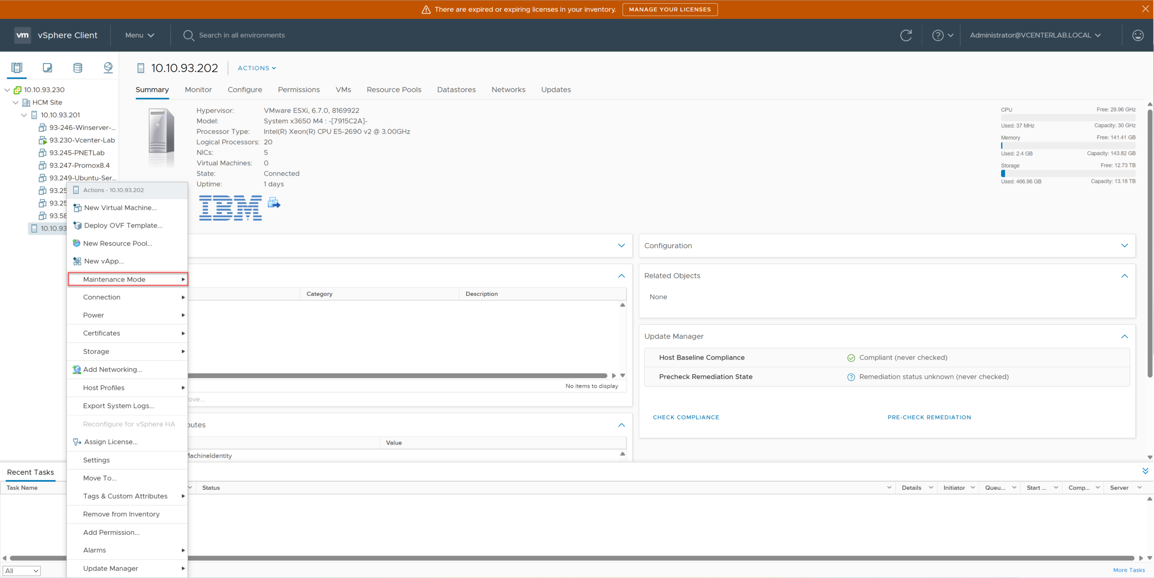This screenshot has width=1154, height=578.
Task: Select the 93.245-PNETLab virtual machine
Action: (77, 153)
